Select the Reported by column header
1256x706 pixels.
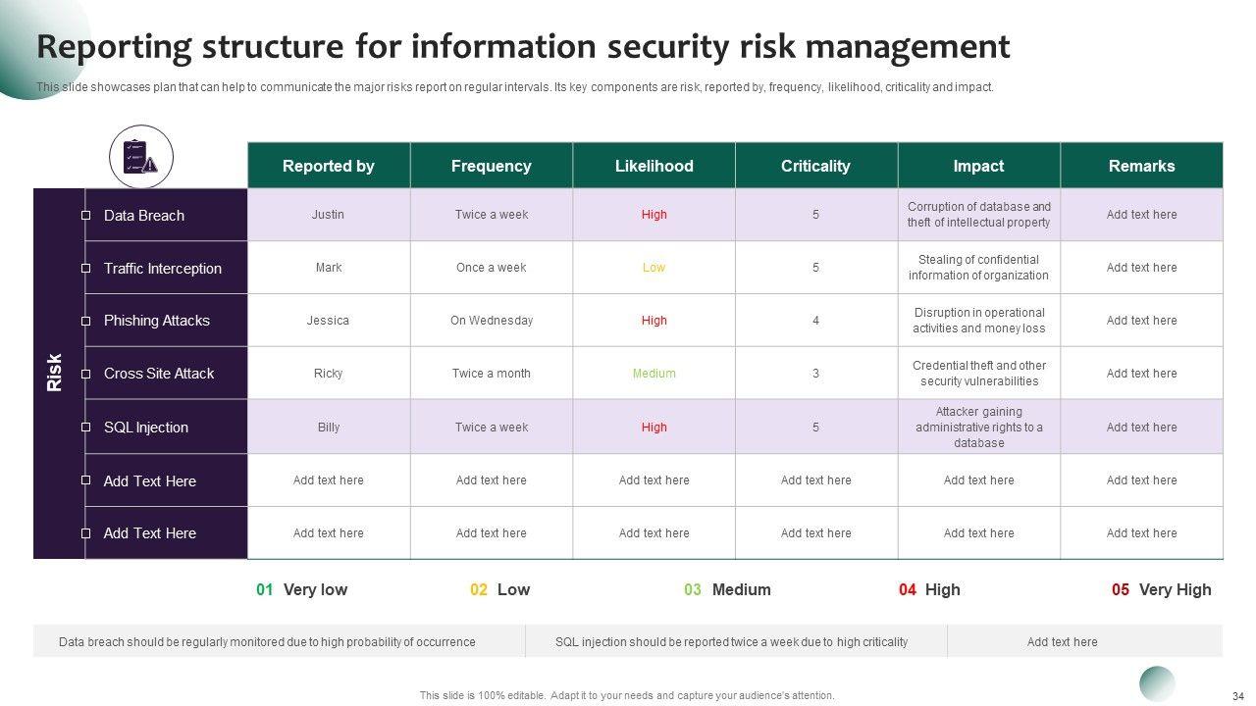point(329,166)
